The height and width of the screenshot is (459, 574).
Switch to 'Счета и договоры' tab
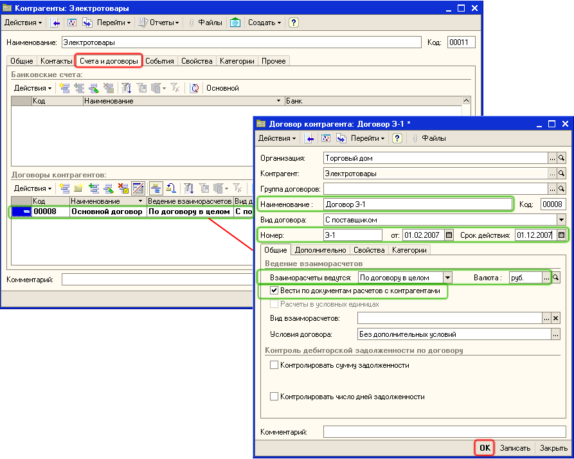109,61
